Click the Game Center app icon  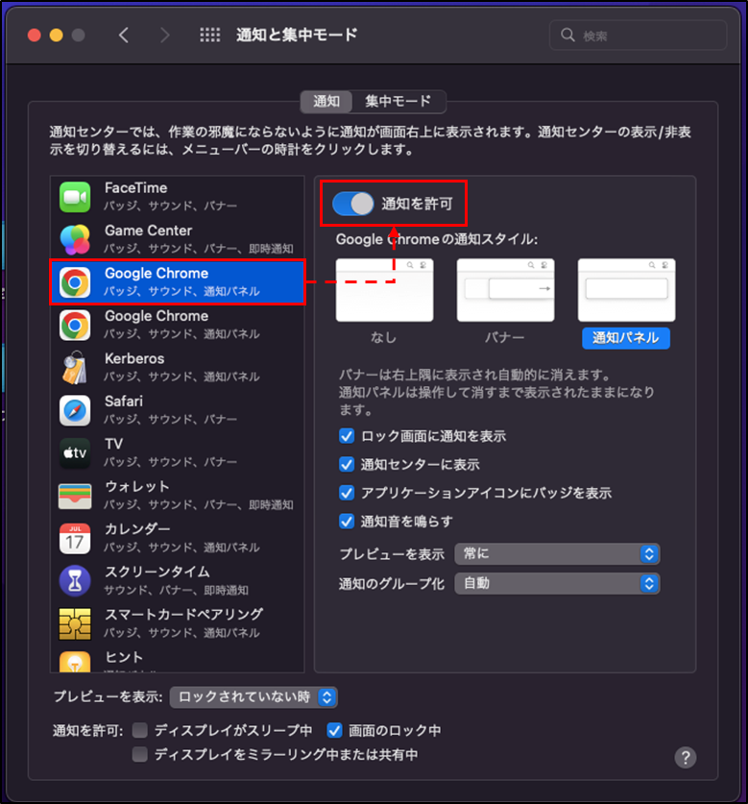coord(75,239)
